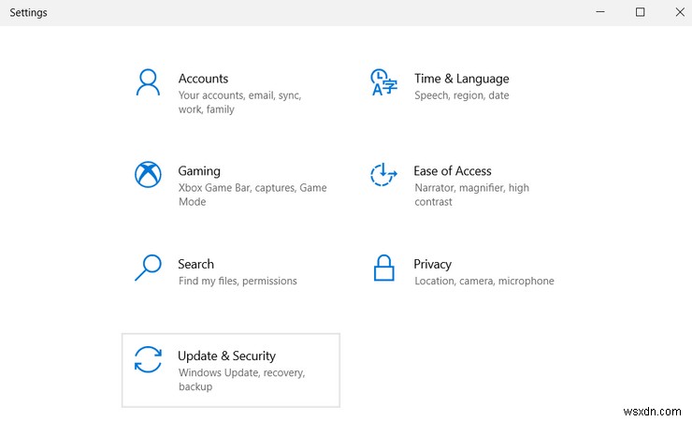Click the Update & Security sync icon
The image size is (692, 421).
(x=148, y=360)
